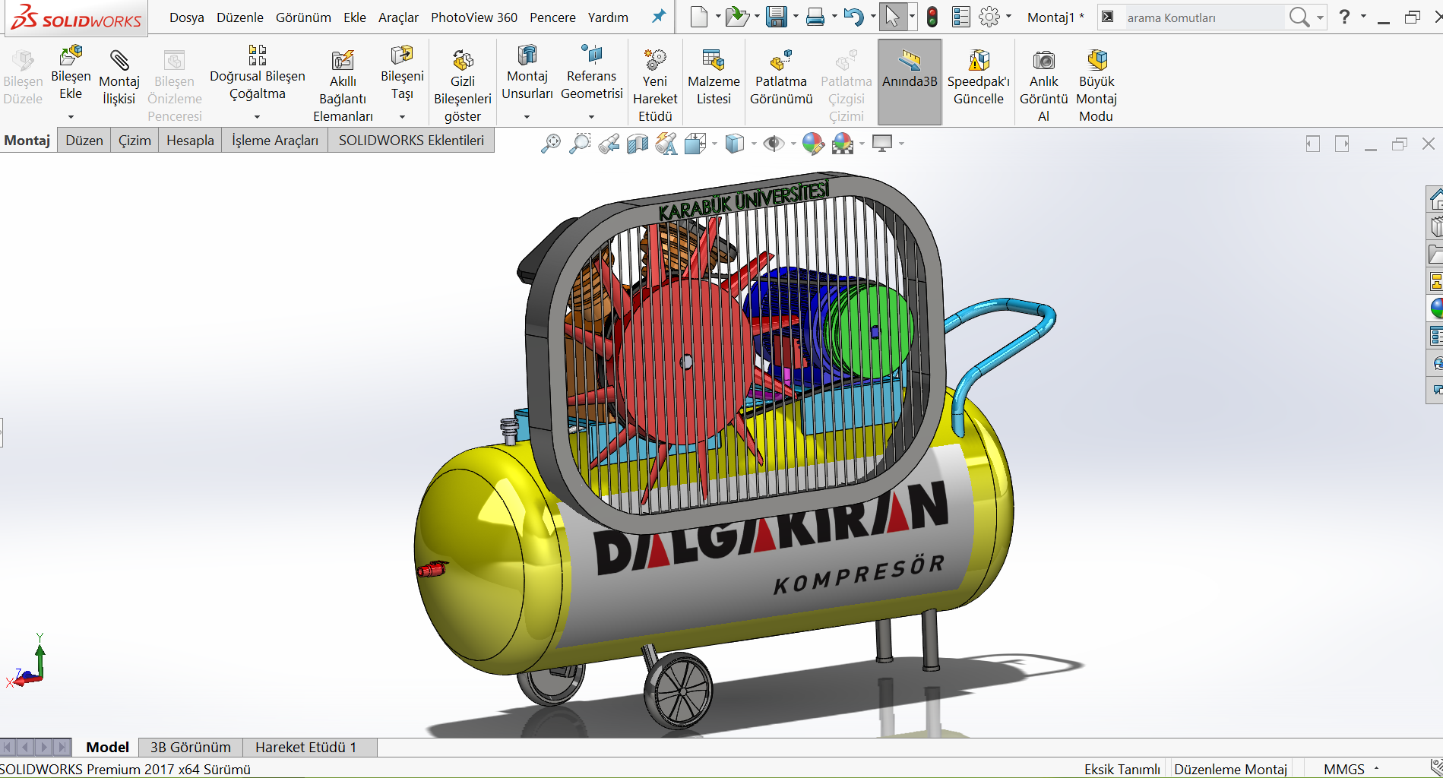Click Anlık Görüntü Al camera icon
This screenshot has width=1443, height=778.
tap(1044, 59)
